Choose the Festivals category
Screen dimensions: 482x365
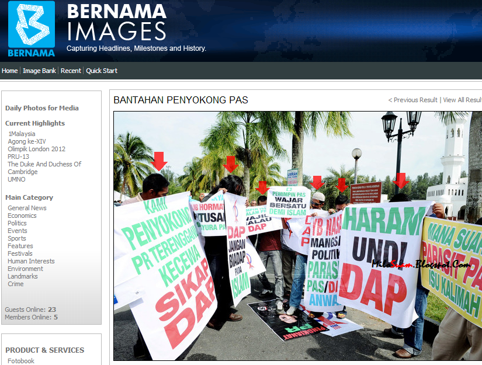point(20,253)
